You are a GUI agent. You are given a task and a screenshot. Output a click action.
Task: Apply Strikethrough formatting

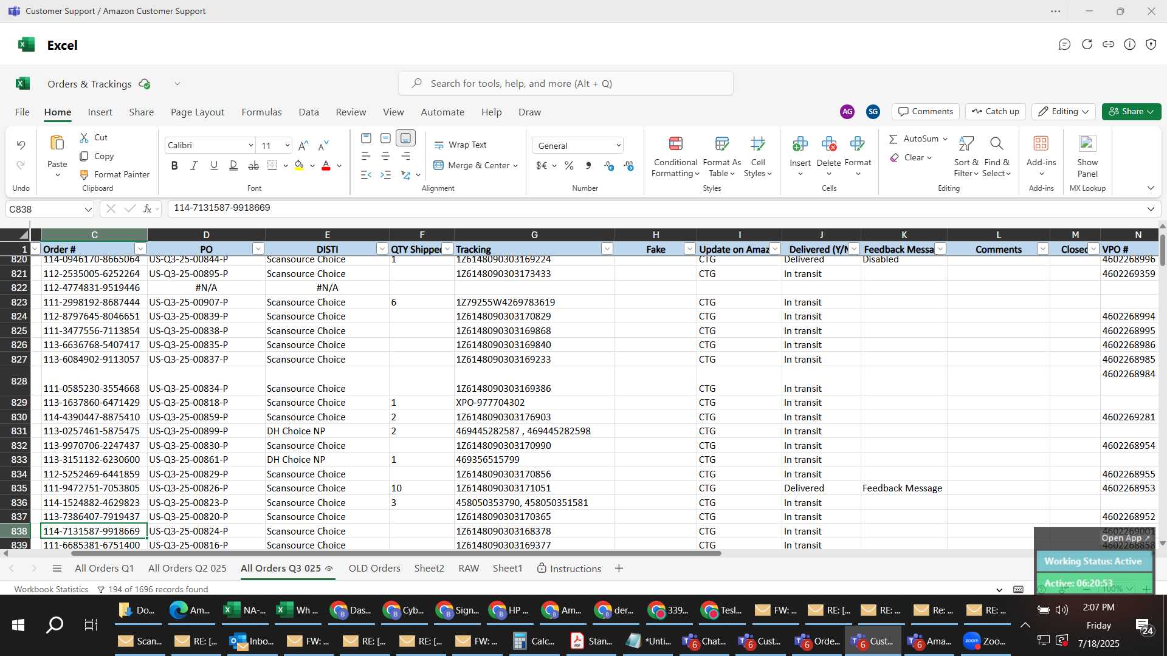tap(253, 165)
